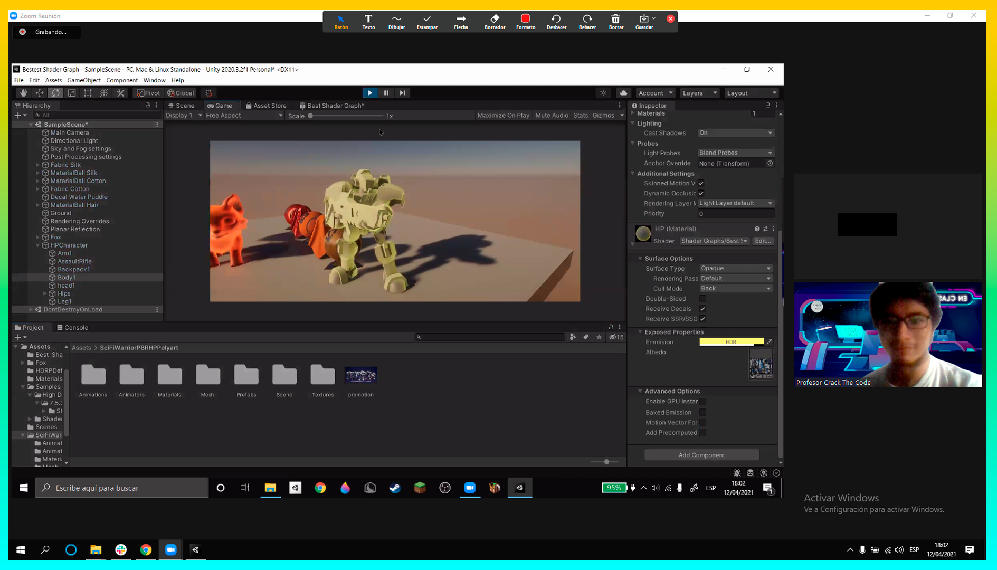Select the Rotate tool icon
Image resolution: width=997 pixels, height=570 pixels.
click(x=55, y=93)
